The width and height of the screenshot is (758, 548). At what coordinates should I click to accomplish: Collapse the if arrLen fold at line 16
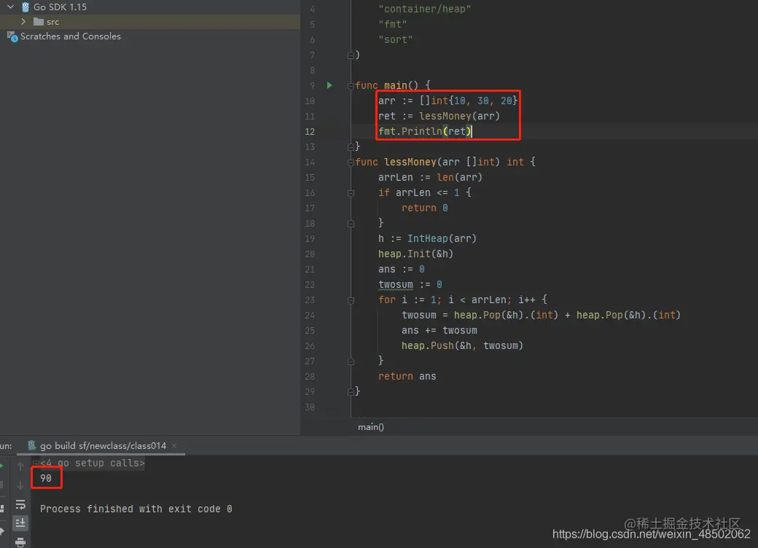(x=351, y=193)
